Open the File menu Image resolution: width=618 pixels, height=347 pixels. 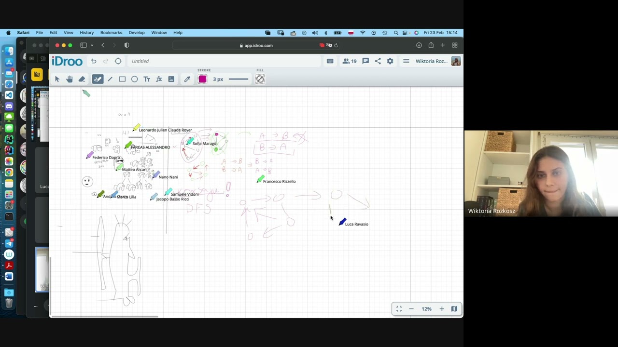click(40, 33)
